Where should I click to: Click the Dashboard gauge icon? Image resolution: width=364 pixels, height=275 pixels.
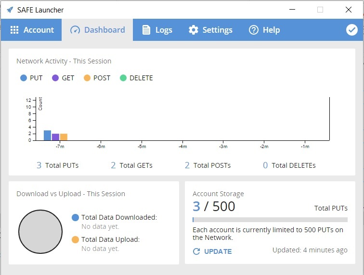click(x=75, y=30)
